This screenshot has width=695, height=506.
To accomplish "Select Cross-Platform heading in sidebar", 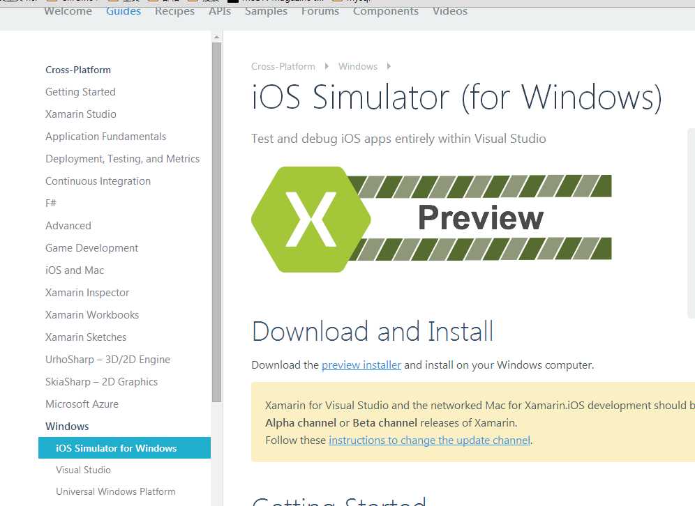I will pos(78,70).
